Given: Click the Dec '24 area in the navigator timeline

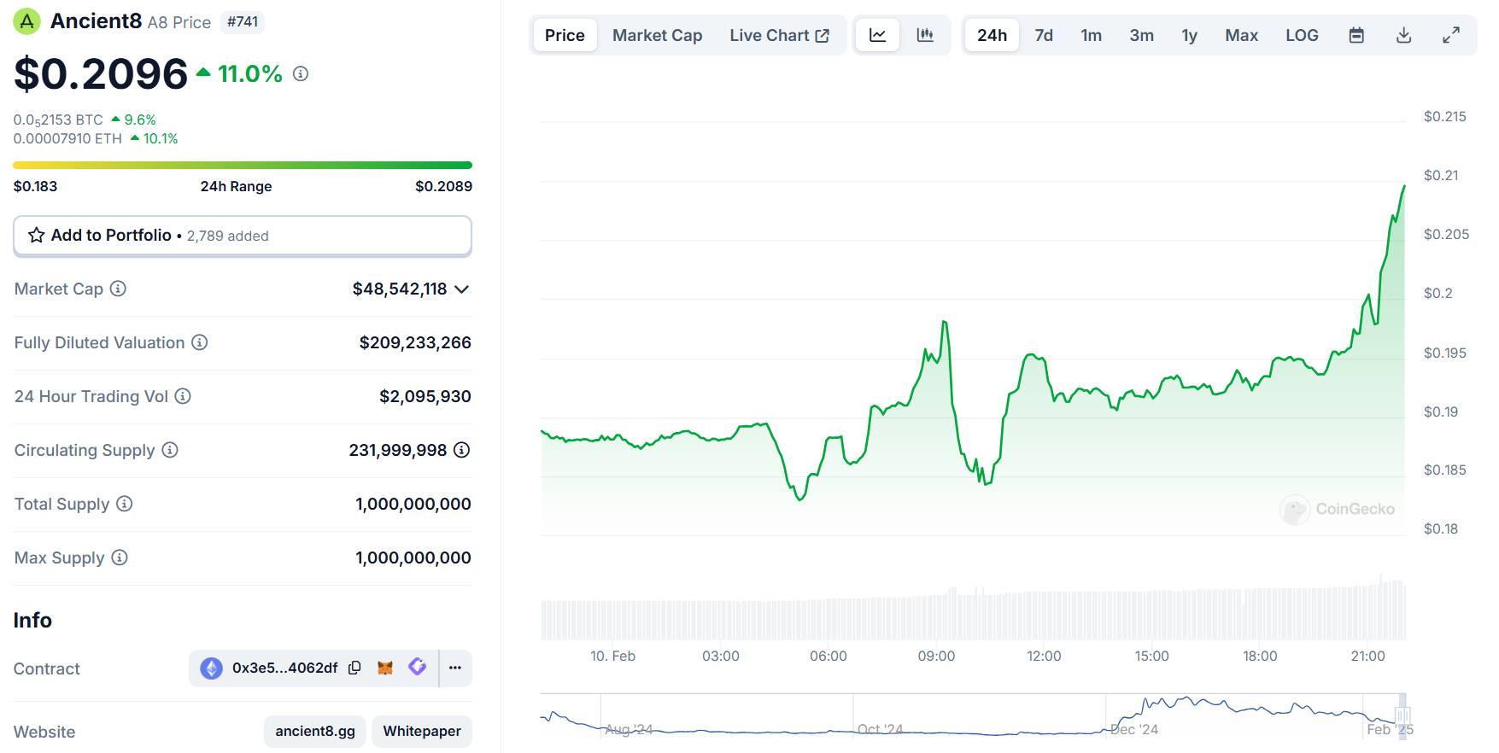Looking at the screenshot, I should click(x=1134, y=729).
